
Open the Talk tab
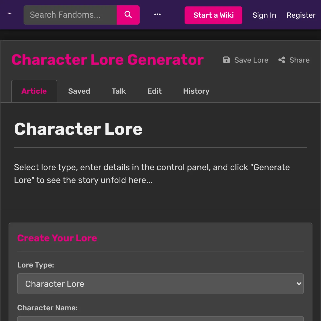tap(119, 91)
